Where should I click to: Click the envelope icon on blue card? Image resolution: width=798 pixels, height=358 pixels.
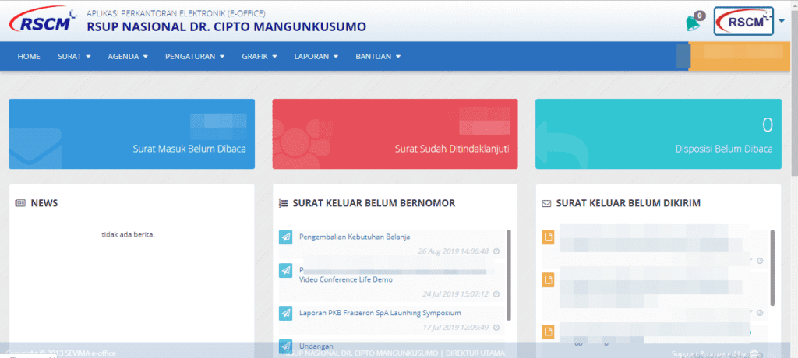(35, 148)
